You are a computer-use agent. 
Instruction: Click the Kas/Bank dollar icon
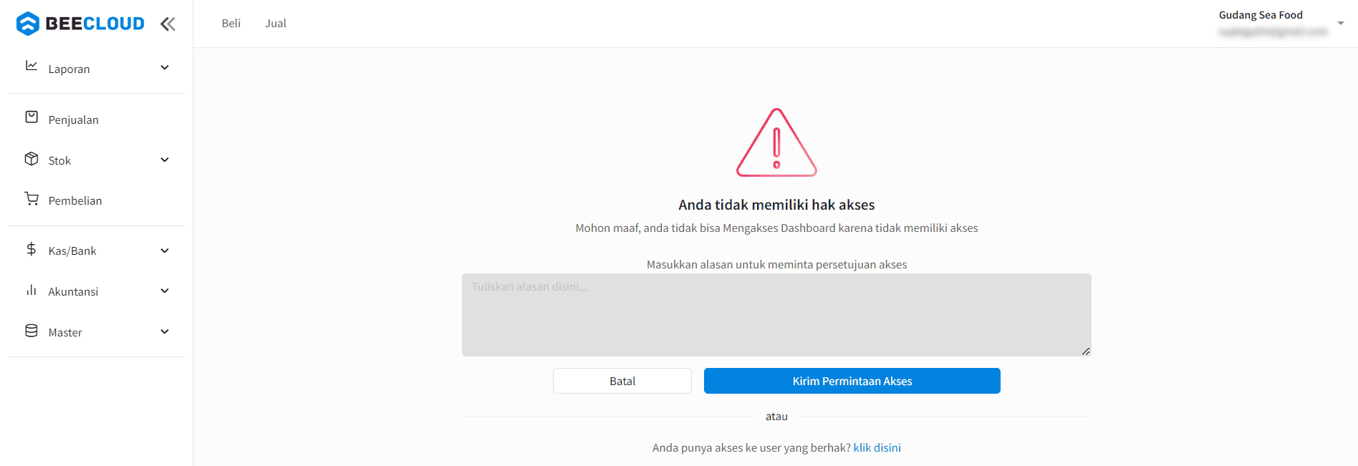tap(32, 249)
